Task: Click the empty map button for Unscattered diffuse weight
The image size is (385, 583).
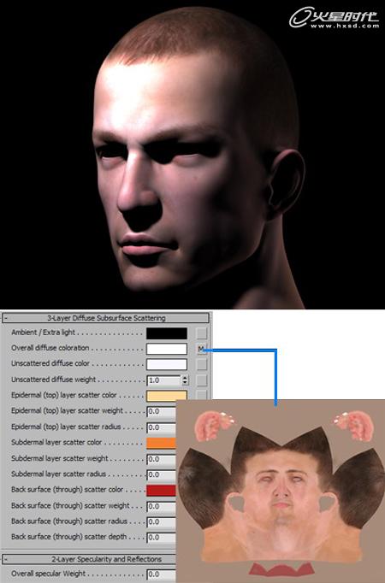Action: (201, 380)
